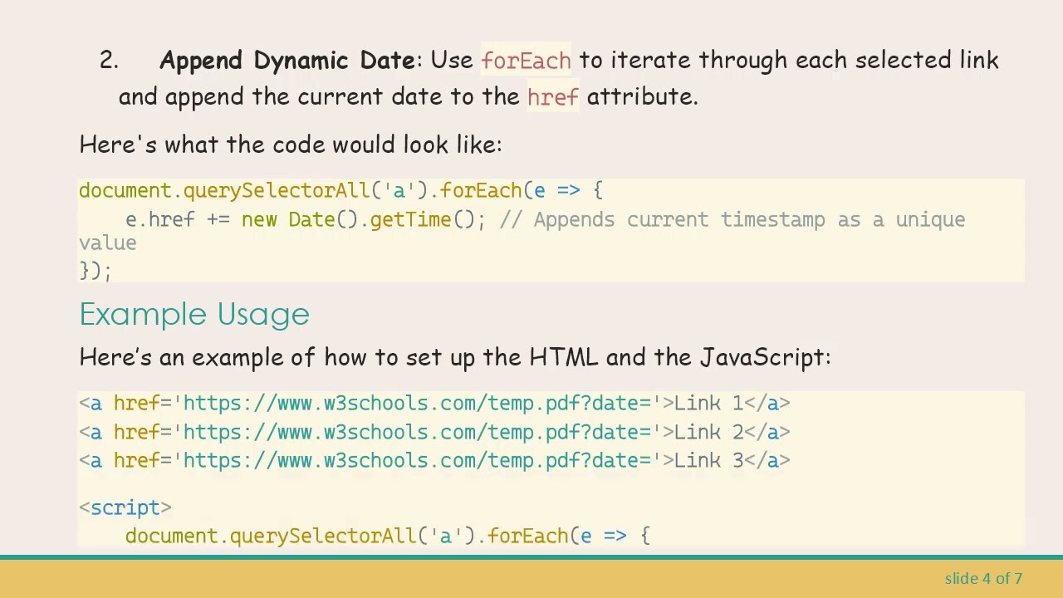Click the highlighted 'href' inline code

pyautogui.click(x=552, y=97)
